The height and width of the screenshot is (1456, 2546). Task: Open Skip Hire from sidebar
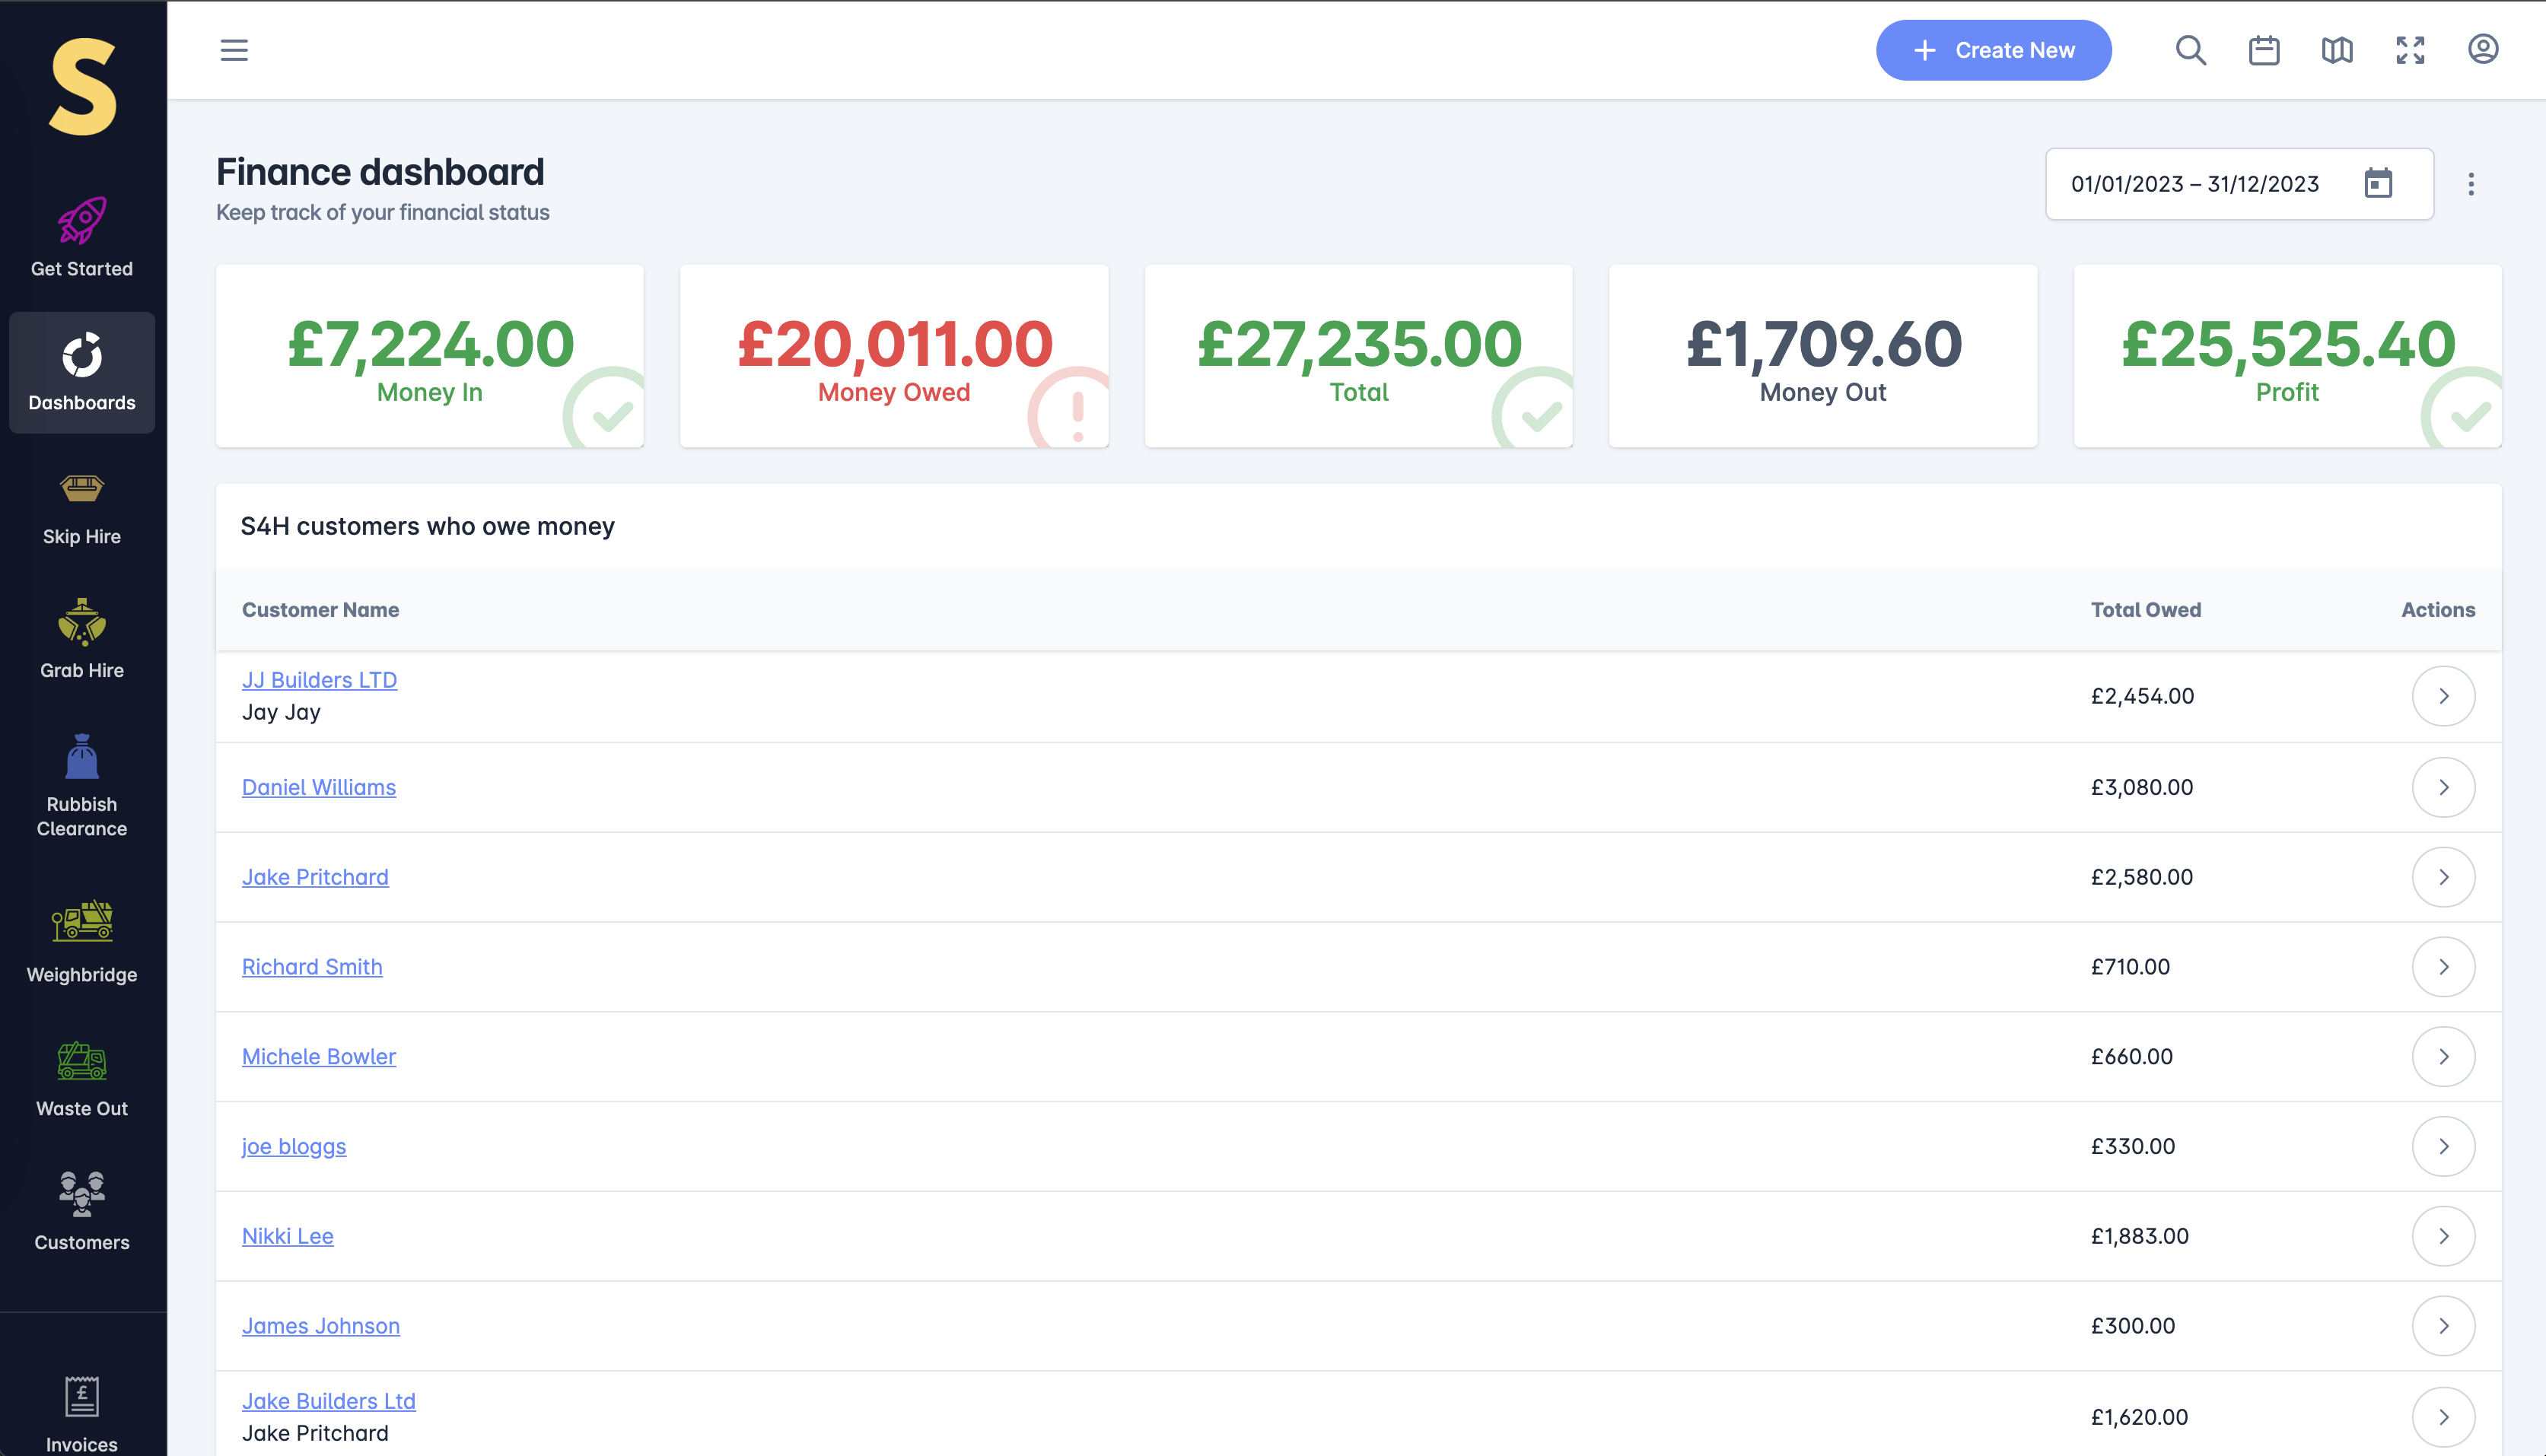tap(82, 509)
